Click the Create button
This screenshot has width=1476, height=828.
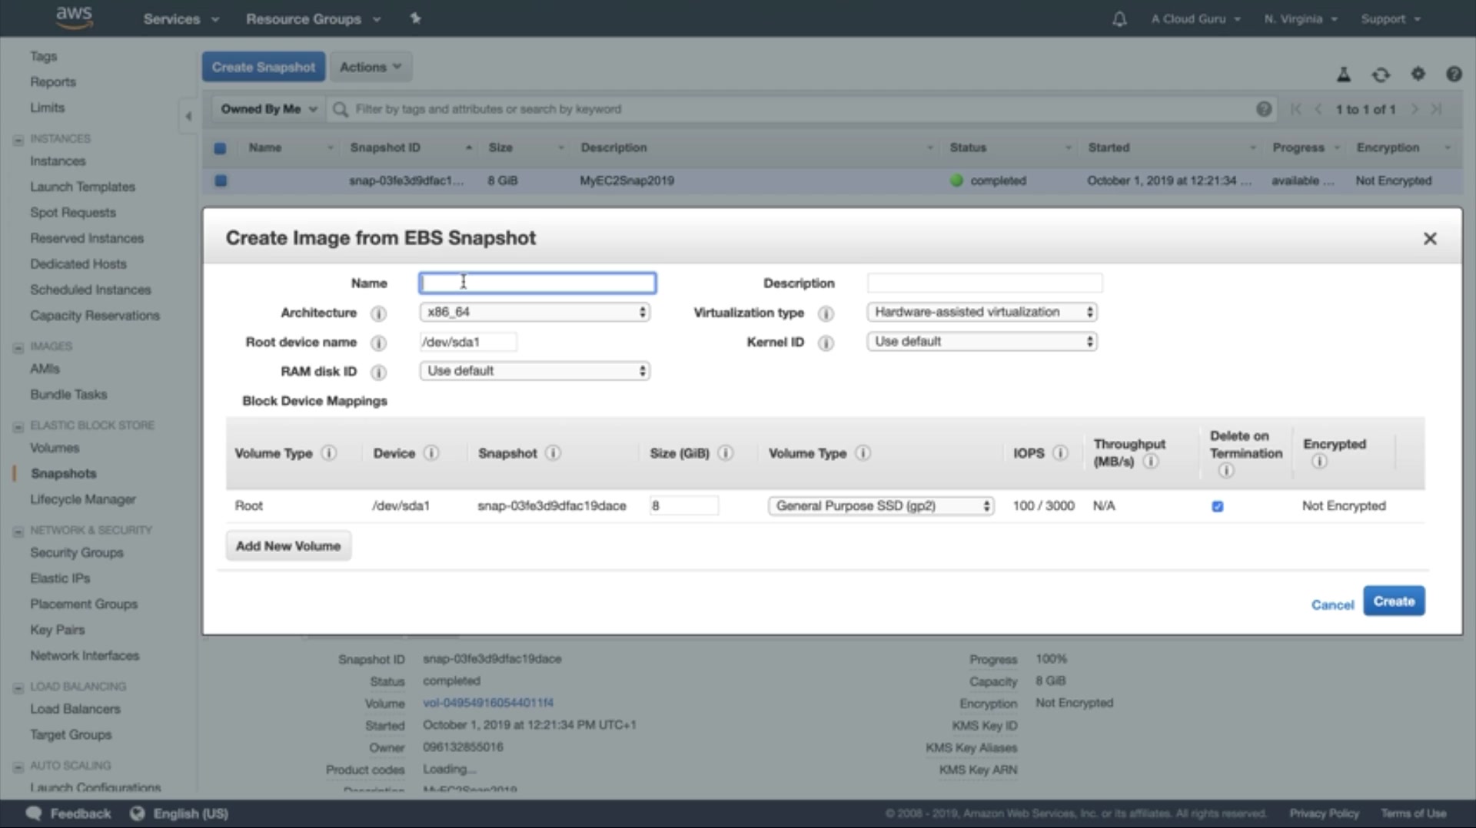(1393, 601)
